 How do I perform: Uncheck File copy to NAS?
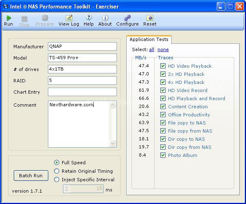(x=163, y=123)
